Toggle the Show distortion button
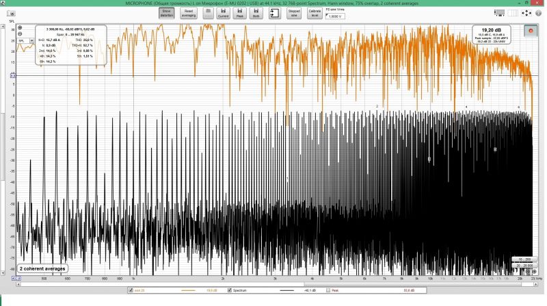547x306 pixels. [x=165, y=12]
